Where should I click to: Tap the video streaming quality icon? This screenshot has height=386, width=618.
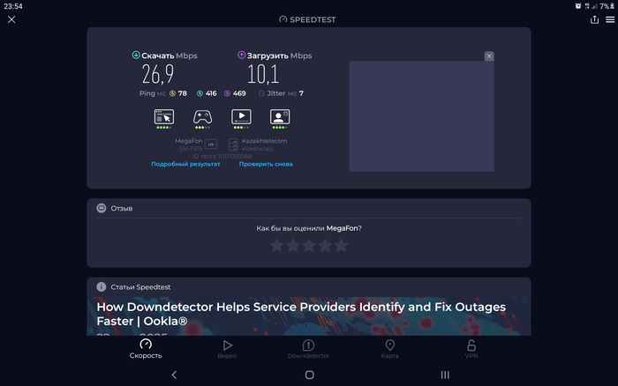(x=241, y=116)
